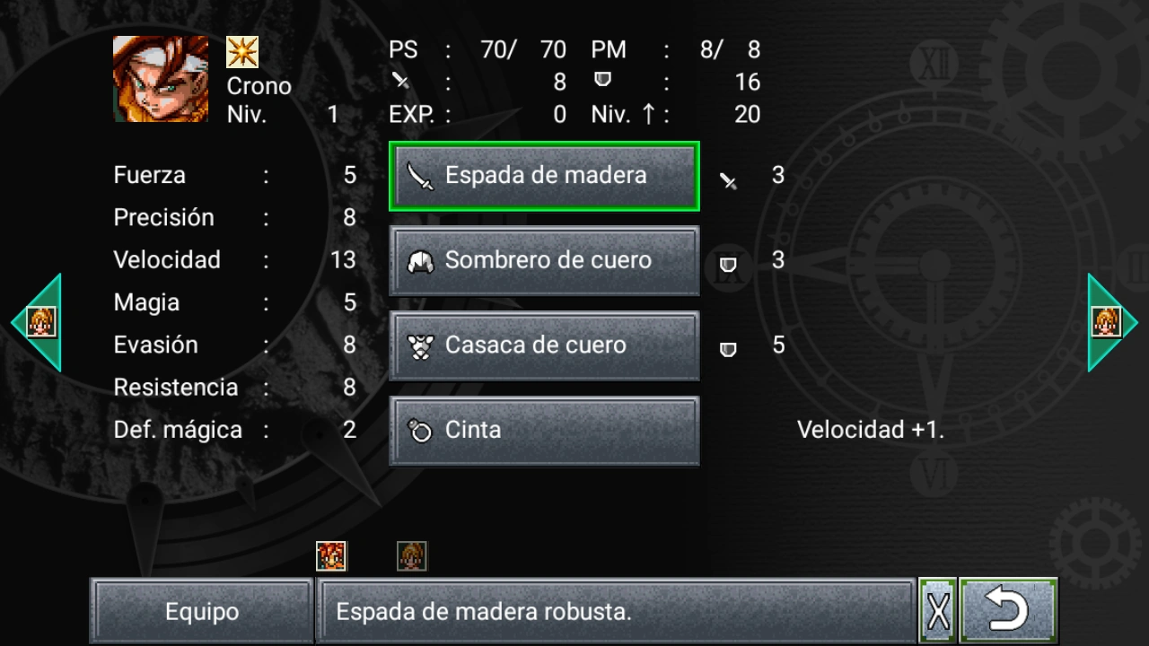
Task: Tap the lightning element icon beside portrait
Action: [x=242, y=52]
